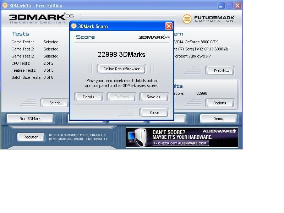This screenshot has height=213, width=284.
Task: Close 3DMark Score dialog with red X
Action: click(169, 26)
